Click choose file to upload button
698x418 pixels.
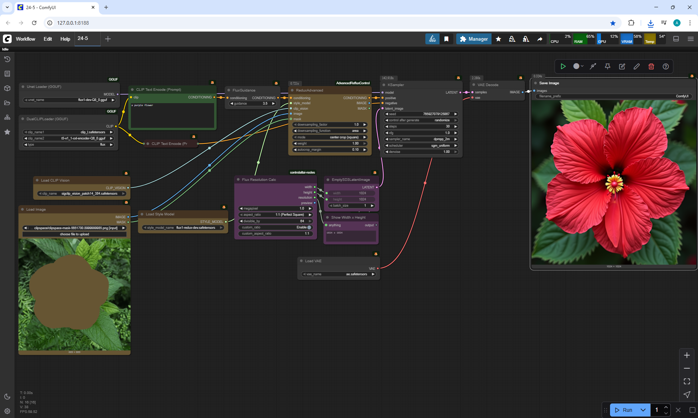click(75, 234)
